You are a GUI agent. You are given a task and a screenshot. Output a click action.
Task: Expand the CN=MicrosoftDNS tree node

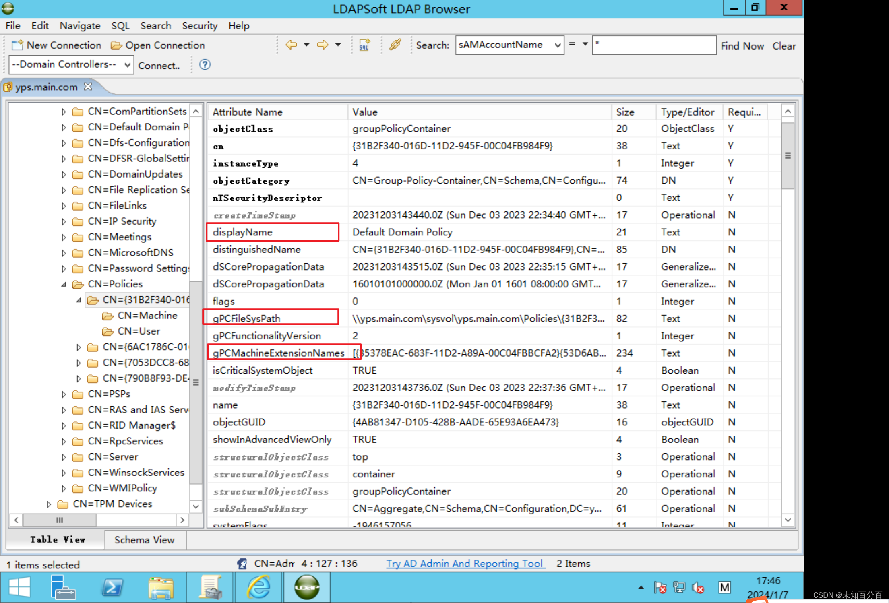[x=64, y=253]
